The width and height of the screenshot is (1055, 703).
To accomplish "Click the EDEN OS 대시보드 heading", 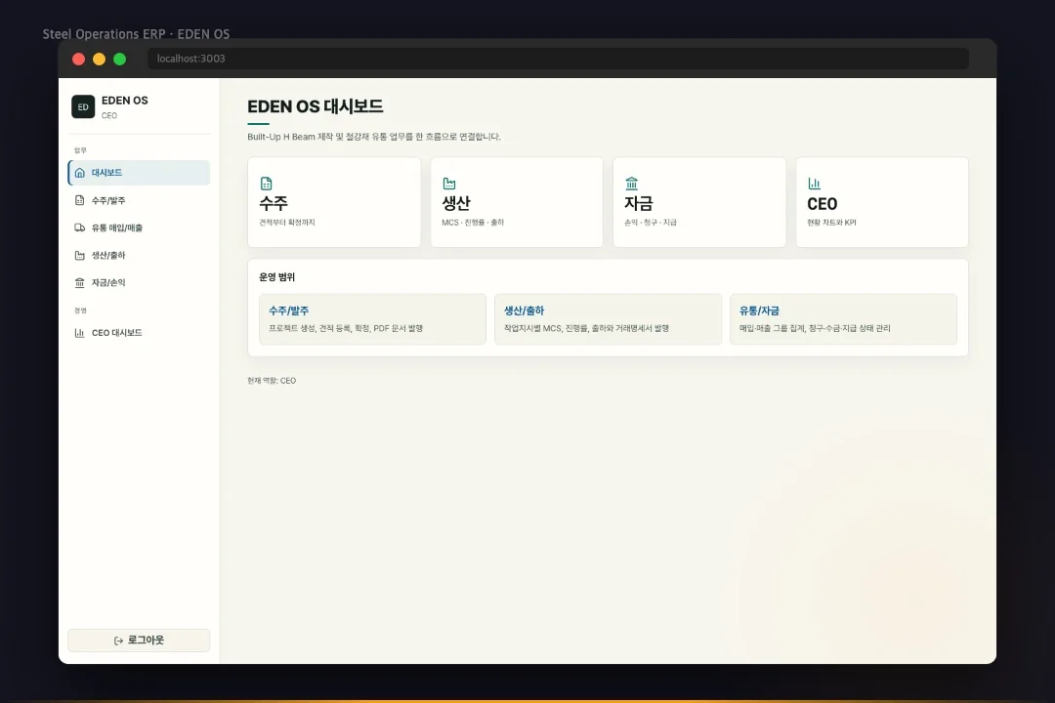I will 315,106.
